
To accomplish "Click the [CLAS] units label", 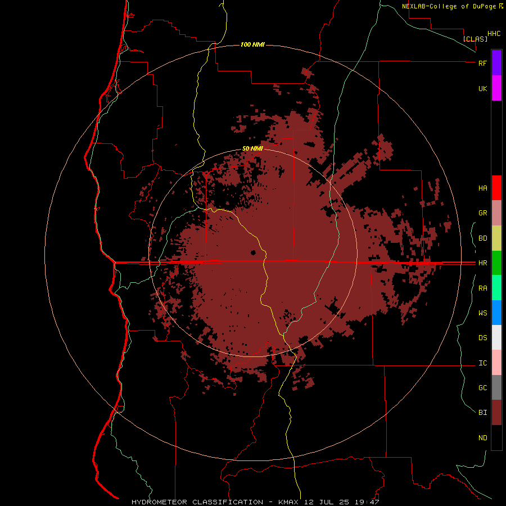I will pos(475,39).
